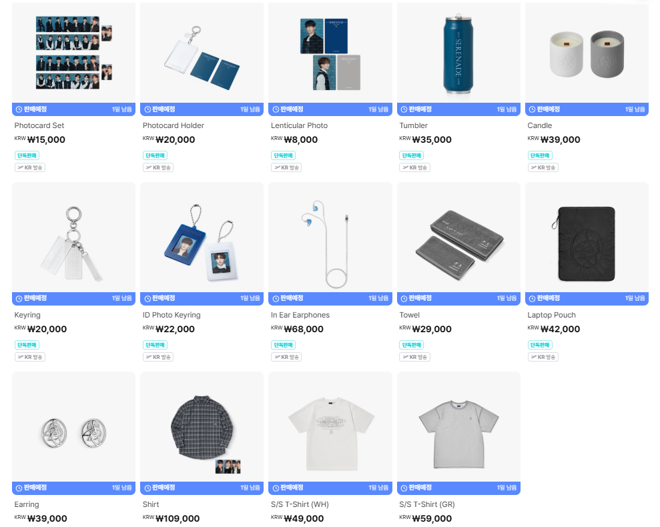The image size is (660, 527).
Task: Click the Lenticular Photo title link
Action: [299, 125]
